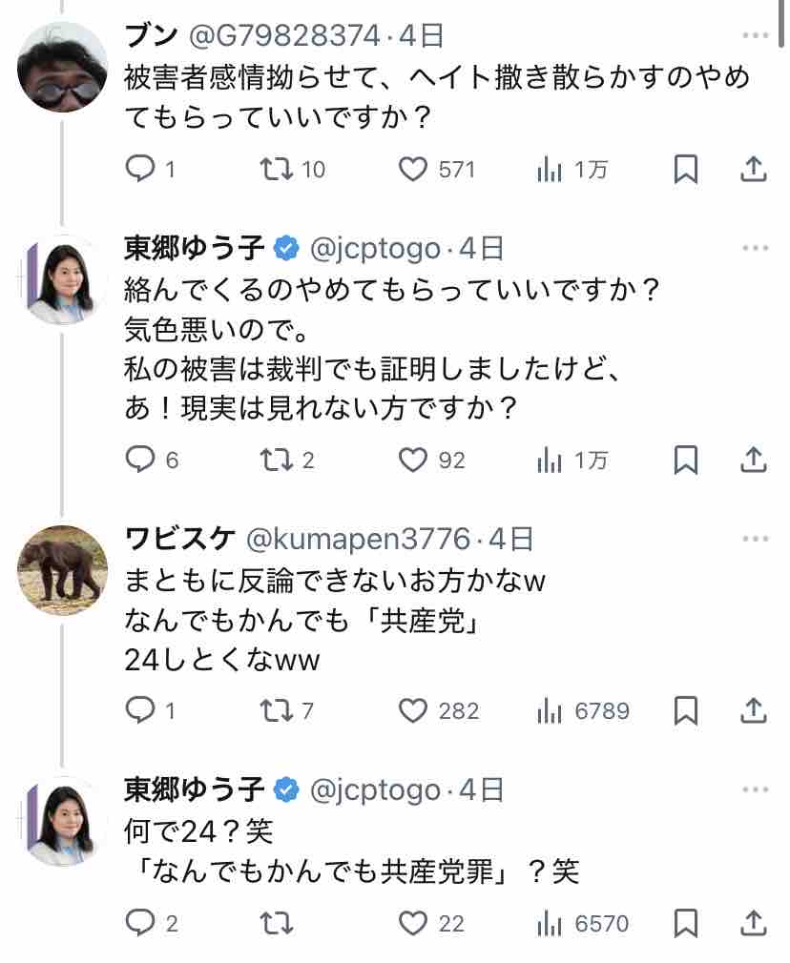Open more options on ワビスケ's tweet

754,540
